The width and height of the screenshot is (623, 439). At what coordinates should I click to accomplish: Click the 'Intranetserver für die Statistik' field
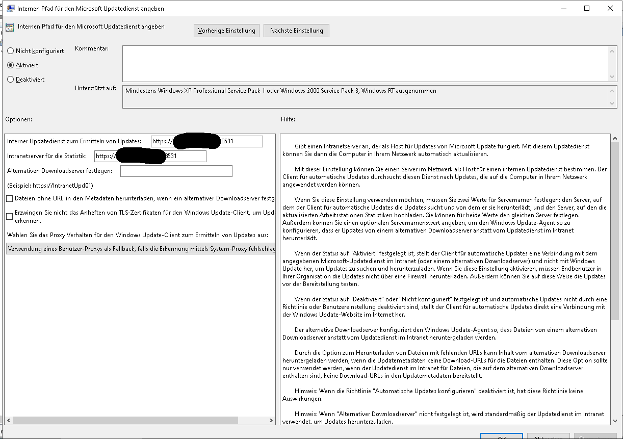150,156
